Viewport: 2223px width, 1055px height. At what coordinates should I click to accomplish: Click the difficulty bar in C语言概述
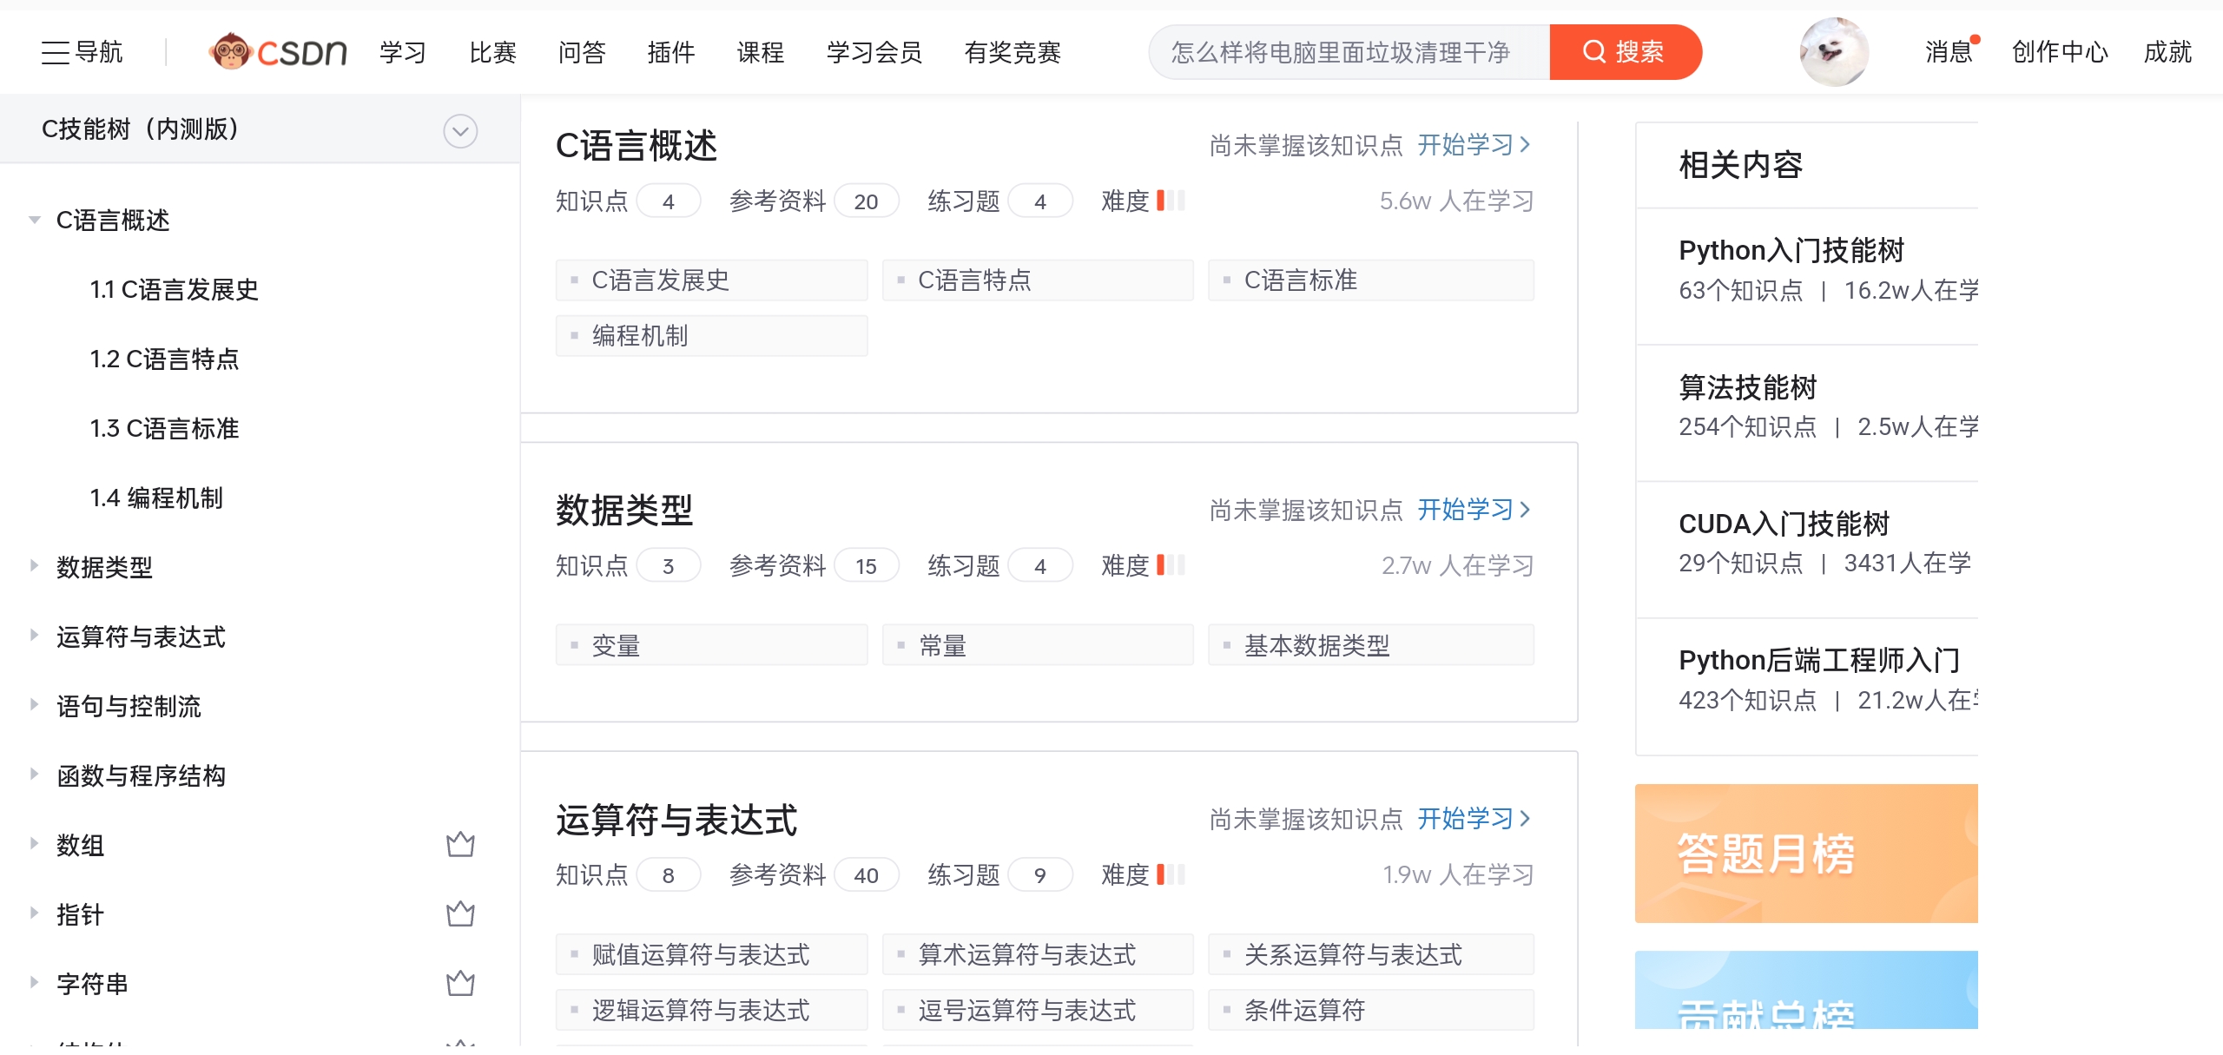tap(1171, 201)
